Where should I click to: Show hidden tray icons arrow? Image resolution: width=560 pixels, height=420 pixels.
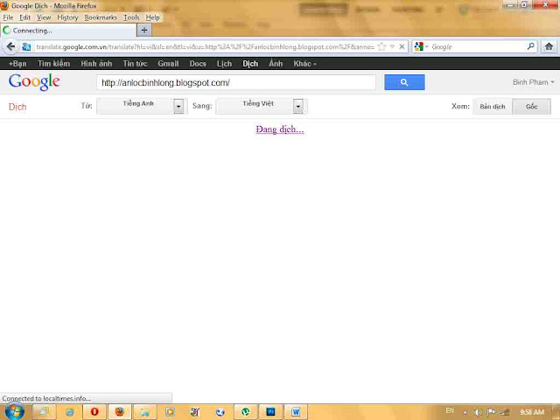(x=465, y=412)
